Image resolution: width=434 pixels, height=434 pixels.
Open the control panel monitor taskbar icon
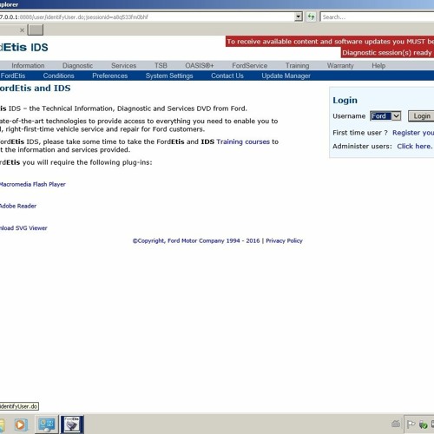pos(46,424)
